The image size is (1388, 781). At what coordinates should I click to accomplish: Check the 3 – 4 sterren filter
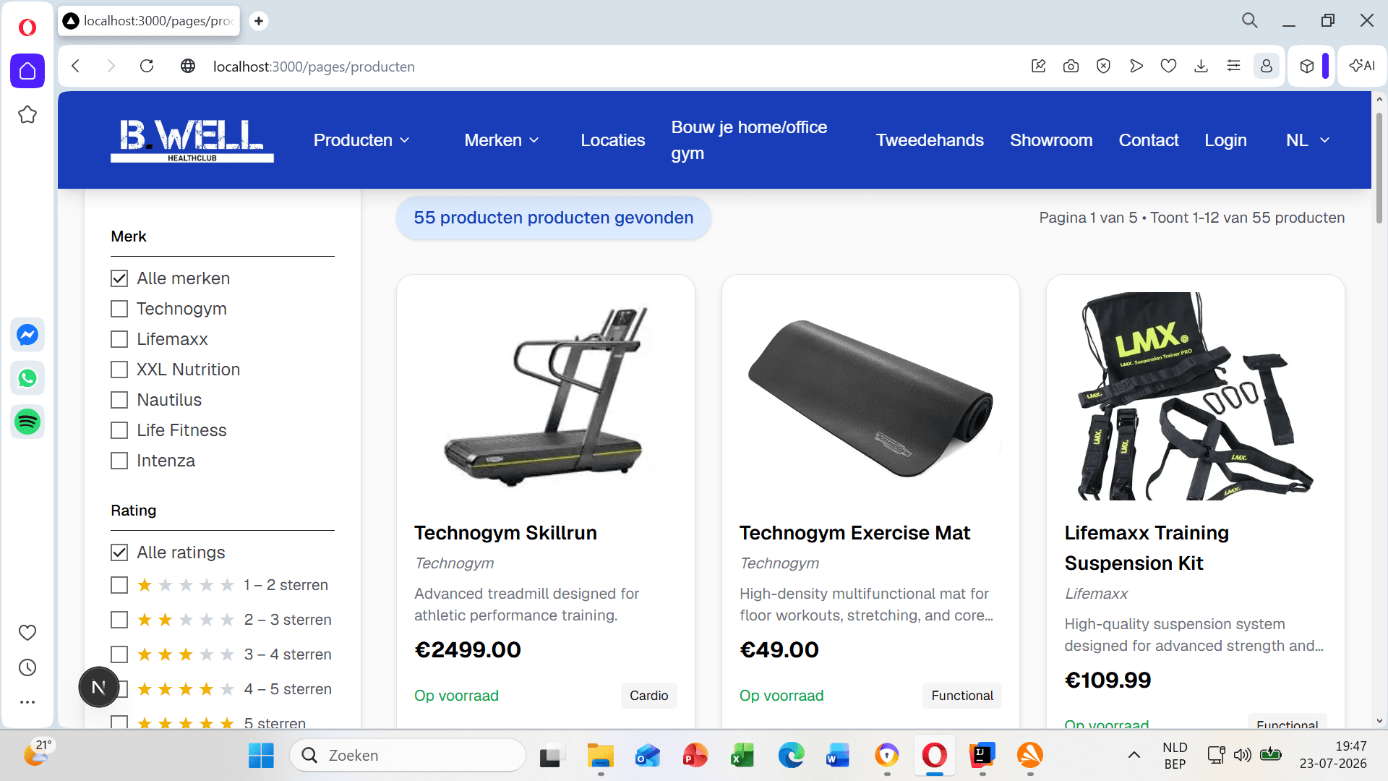[119, 654]
